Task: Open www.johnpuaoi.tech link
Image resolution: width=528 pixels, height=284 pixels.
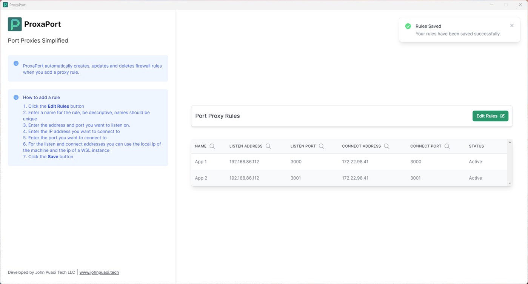Action: (x=99, y=272)
